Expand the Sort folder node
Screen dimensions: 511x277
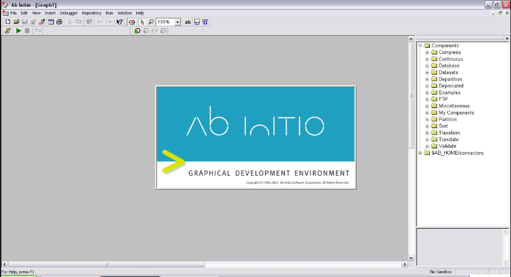pos(427,126)
